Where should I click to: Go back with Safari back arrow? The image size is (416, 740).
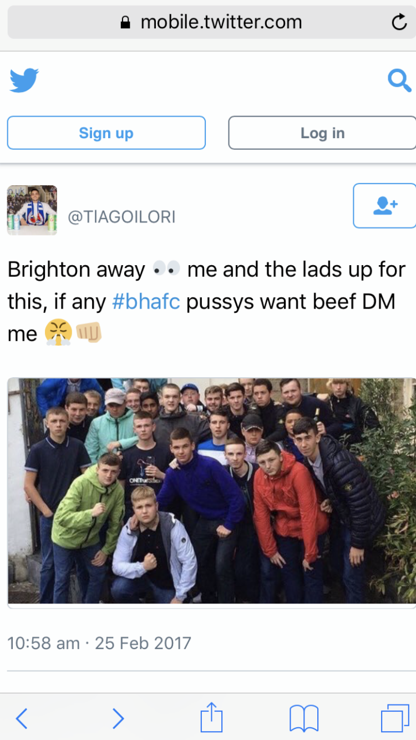pos(21,718)
